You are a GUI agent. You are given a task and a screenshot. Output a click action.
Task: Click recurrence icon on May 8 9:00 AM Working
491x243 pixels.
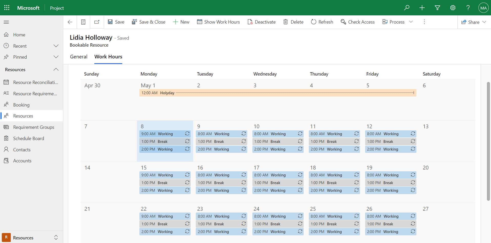pyautogui.click(x=187, y=134)
